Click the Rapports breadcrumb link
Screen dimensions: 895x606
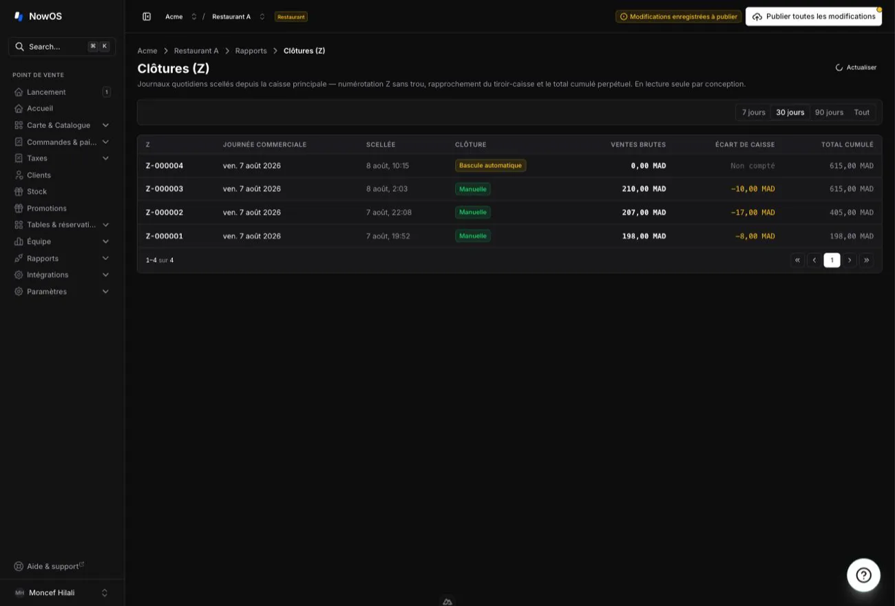click(251, 51)
